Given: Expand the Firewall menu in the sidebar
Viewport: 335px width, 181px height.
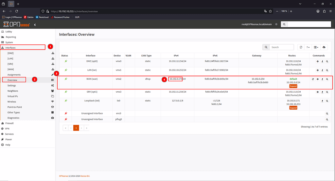Looking at the screenshot, I should 9,123.
